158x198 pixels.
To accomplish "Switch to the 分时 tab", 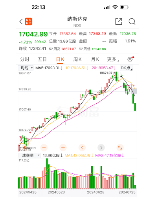I will (25, 59).
